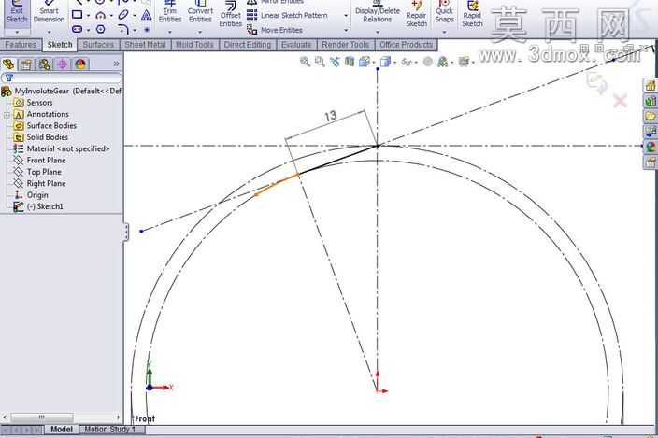The height and width of the screenshot is (438, 658).
Task: Click the feature tree filter field
Action: pyautogui.click(x=62, y=78)
